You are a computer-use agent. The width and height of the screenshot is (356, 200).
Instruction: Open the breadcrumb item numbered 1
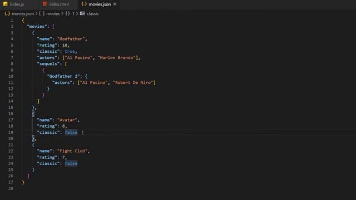point(73,13)
